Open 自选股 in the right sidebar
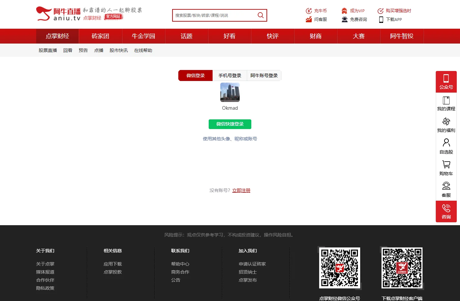The width and height of the screenshot is (460, 301). point(446,147)
